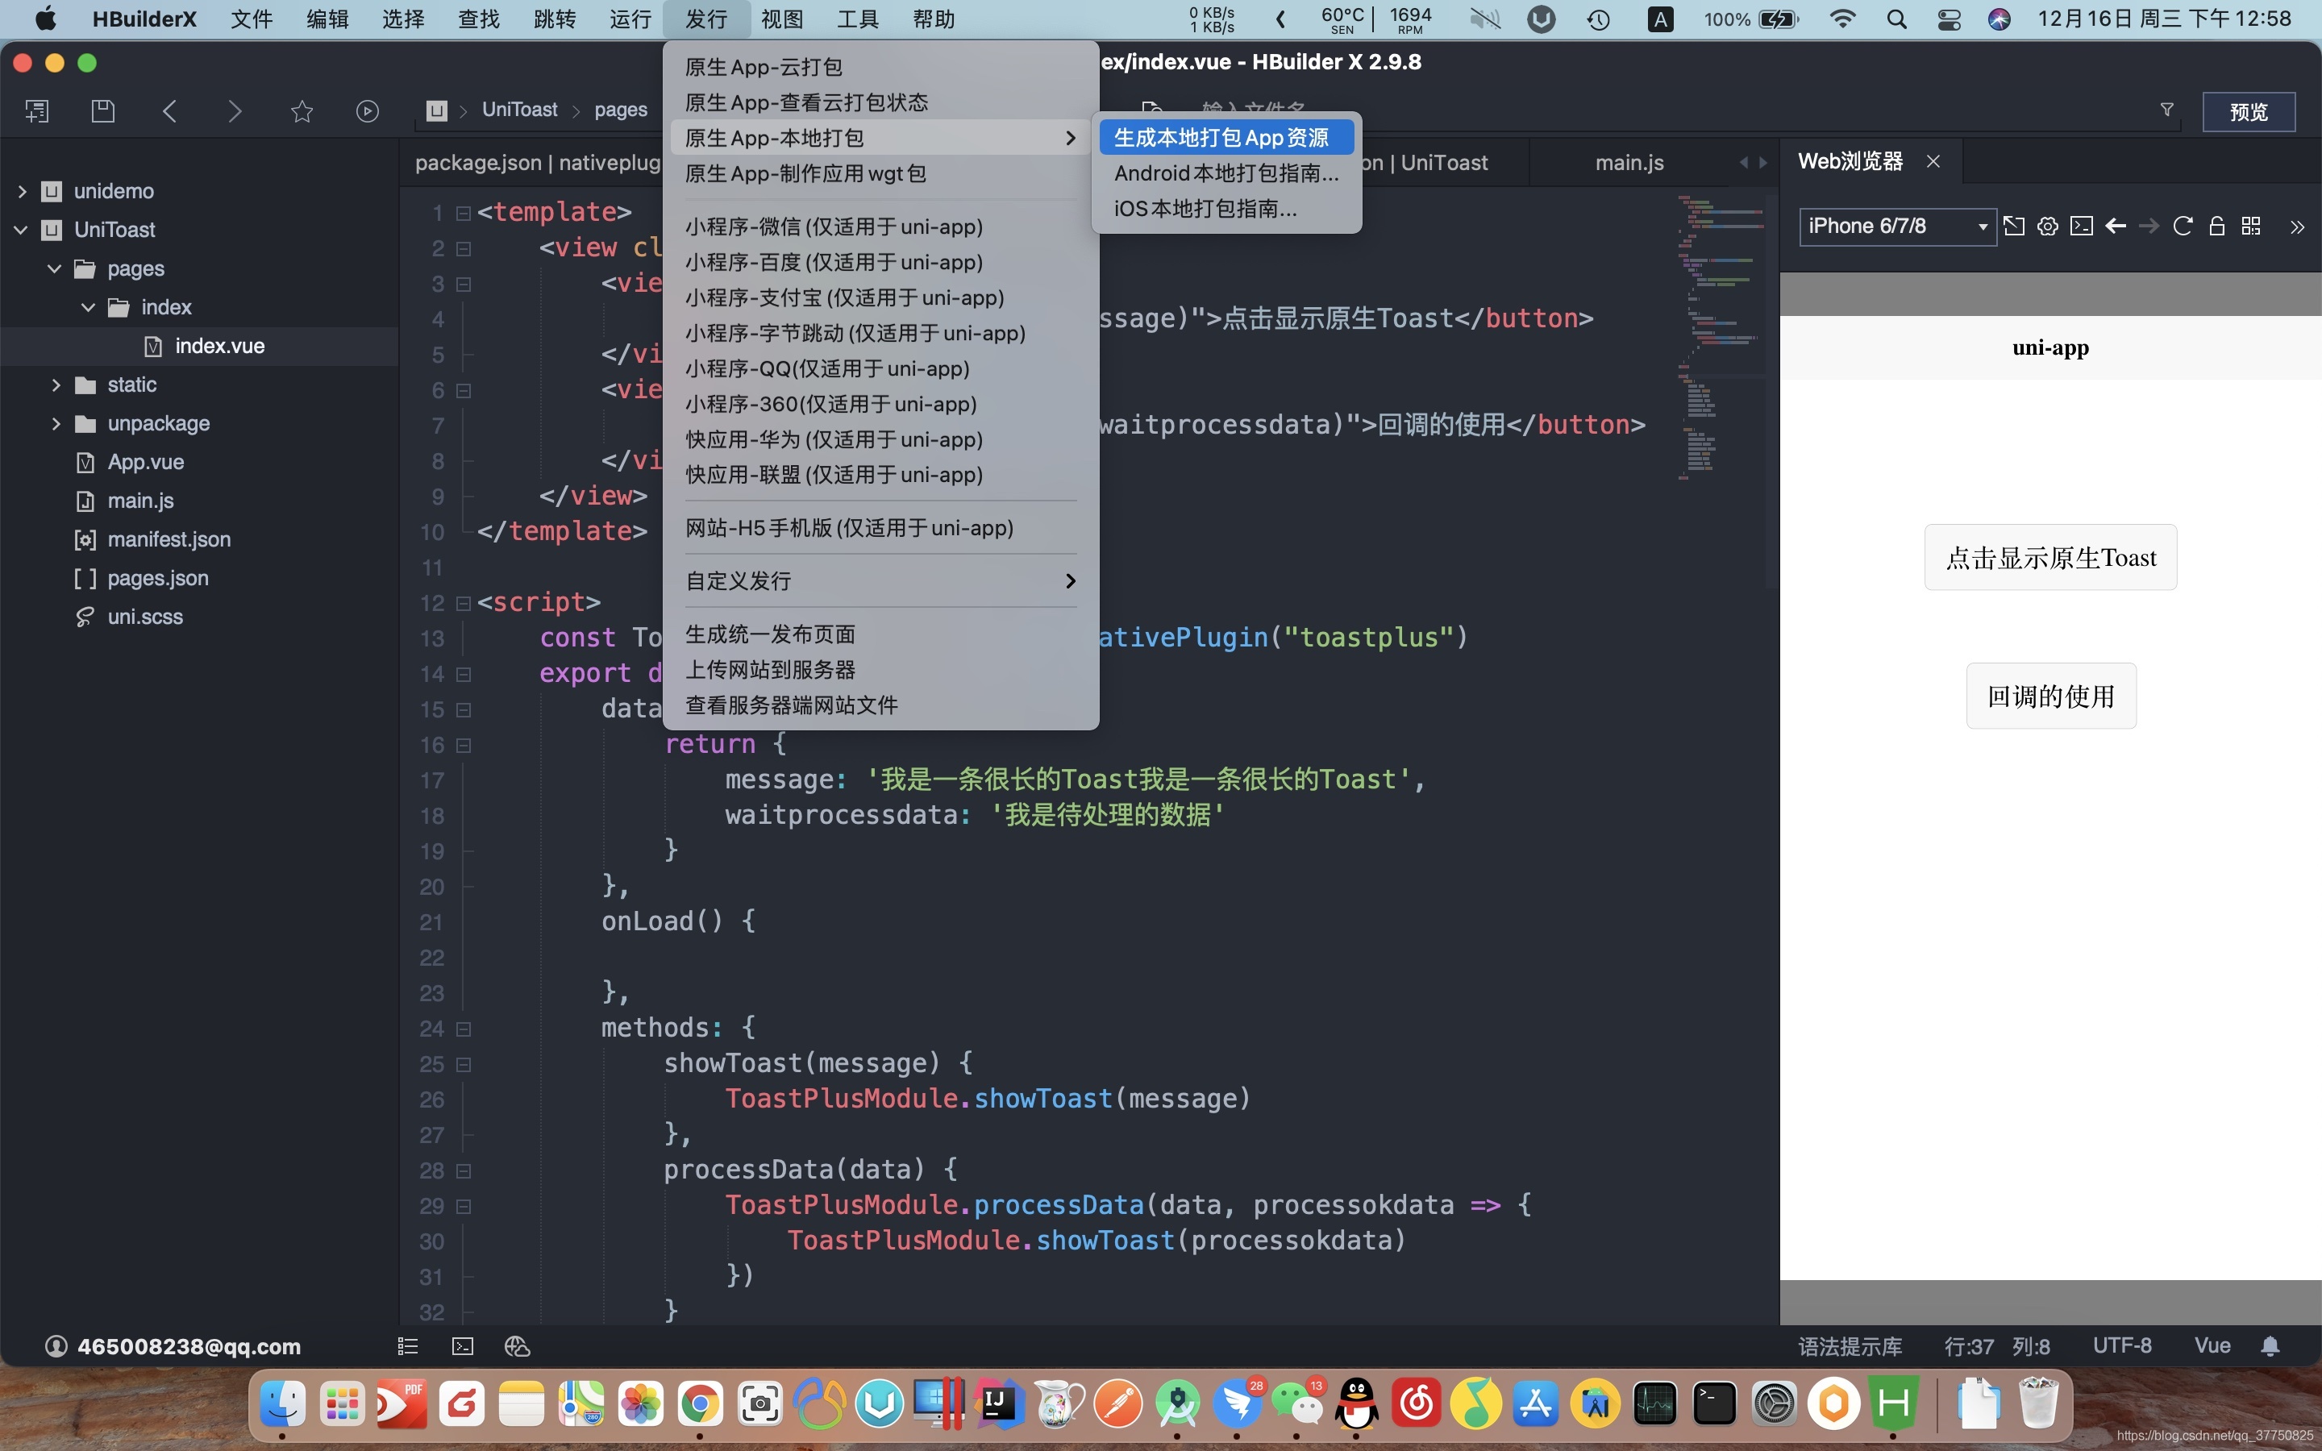Screen dimensions: 2322x1451
Task: Click the 回调的使用 button in preview
Action: pos(2050,696)
